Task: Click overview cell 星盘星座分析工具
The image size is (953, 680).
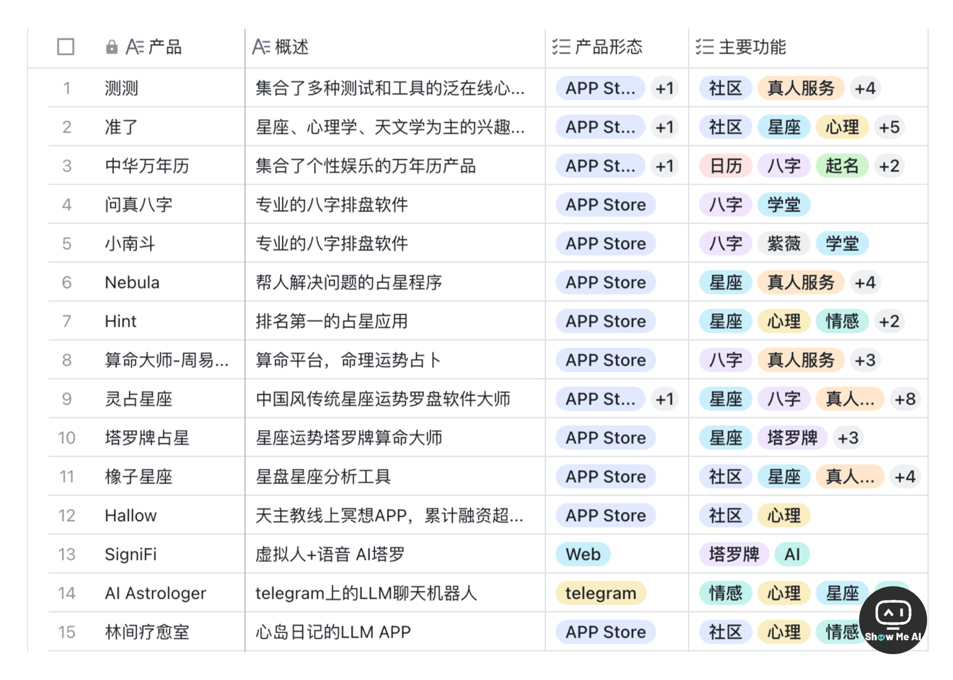Action: (x=323, y=477)
